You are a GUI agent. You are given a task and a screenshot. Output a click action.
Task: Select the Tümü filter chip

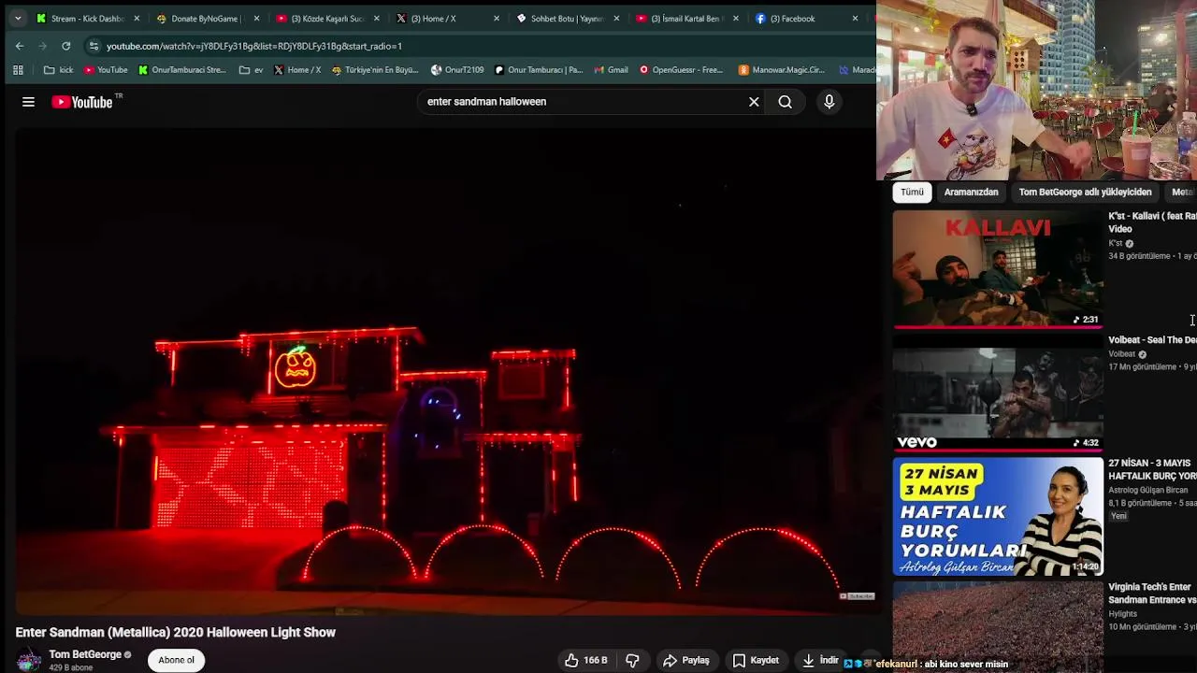[912, 192]
